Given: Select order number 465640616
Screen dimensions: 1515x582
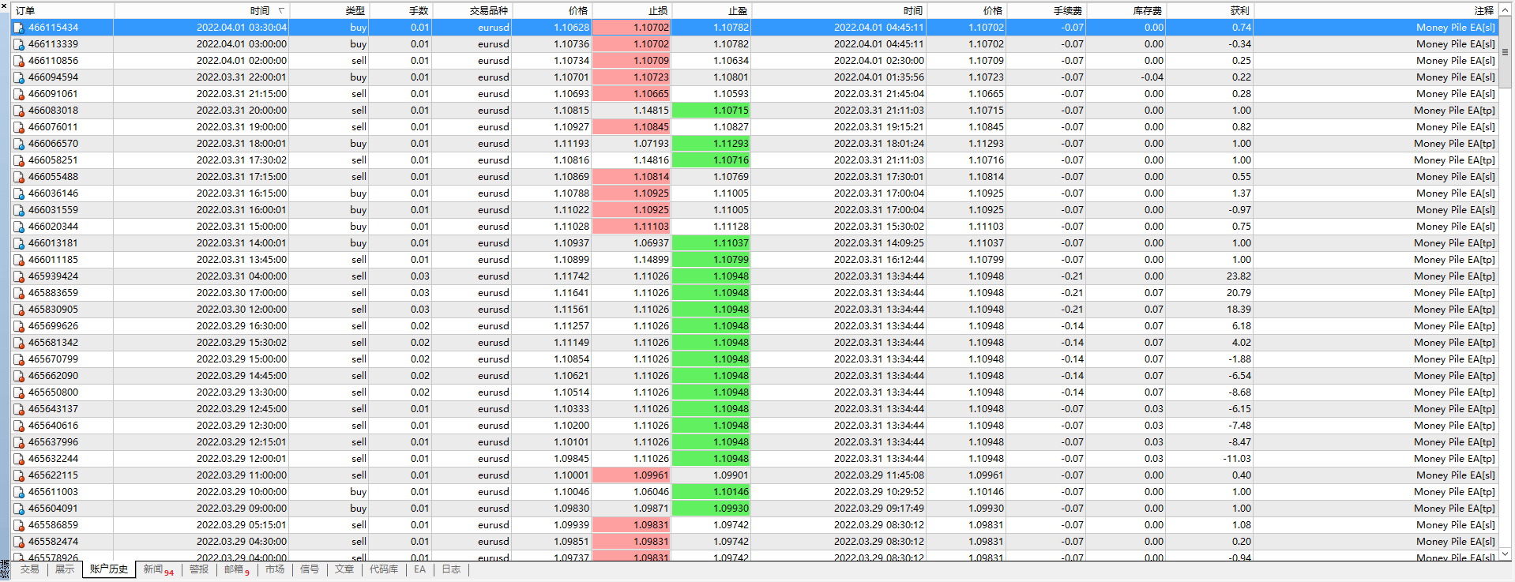Looking at the screenshot, I should [x=53, y=426].
